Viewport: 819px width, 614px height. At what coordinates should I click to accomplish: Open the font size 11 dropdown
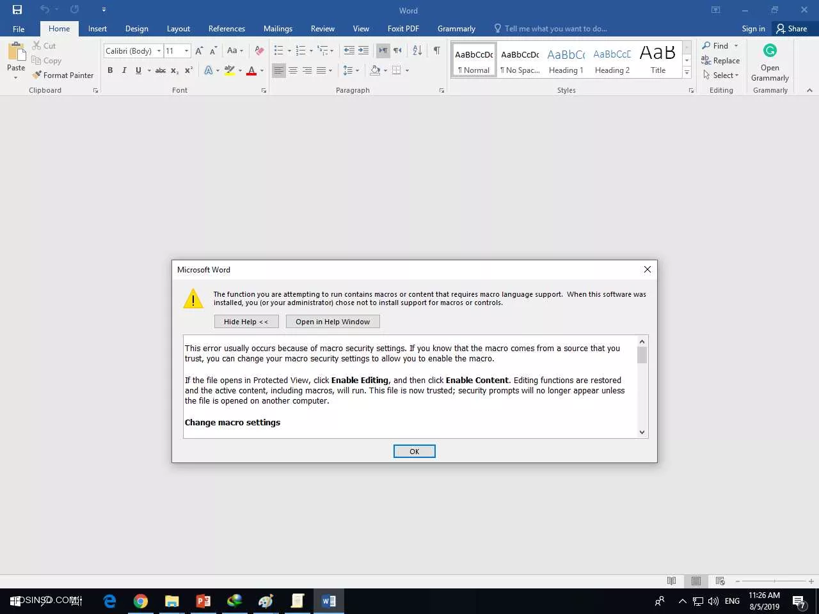[186, 51]
